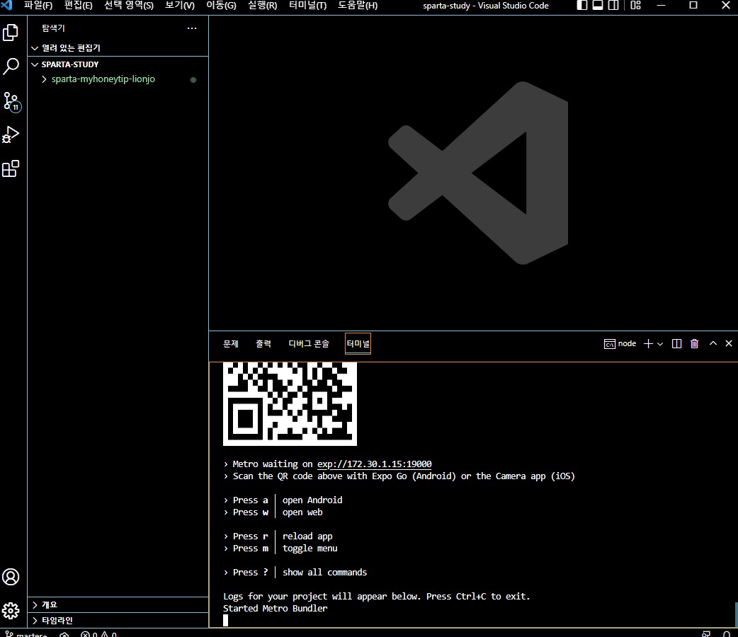This screenshot has width=738, height=637.
Task: Open the terminal launch profile dropdown arrow
Action: 660,344
